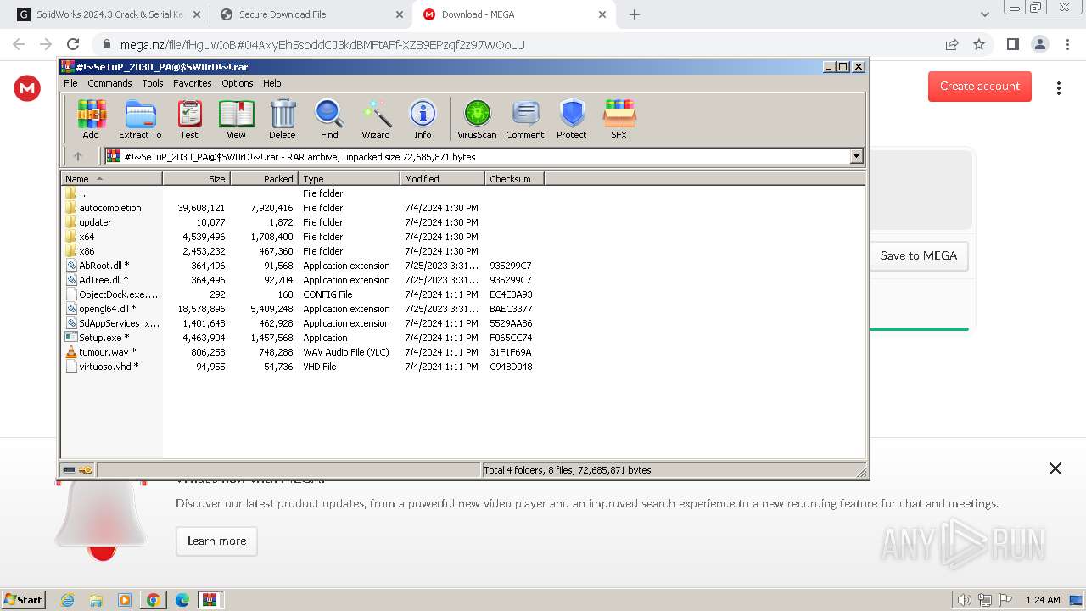Select the ObjectDock.exe config file
This screenshot has height=611, width=1086.
pos(112,294)
